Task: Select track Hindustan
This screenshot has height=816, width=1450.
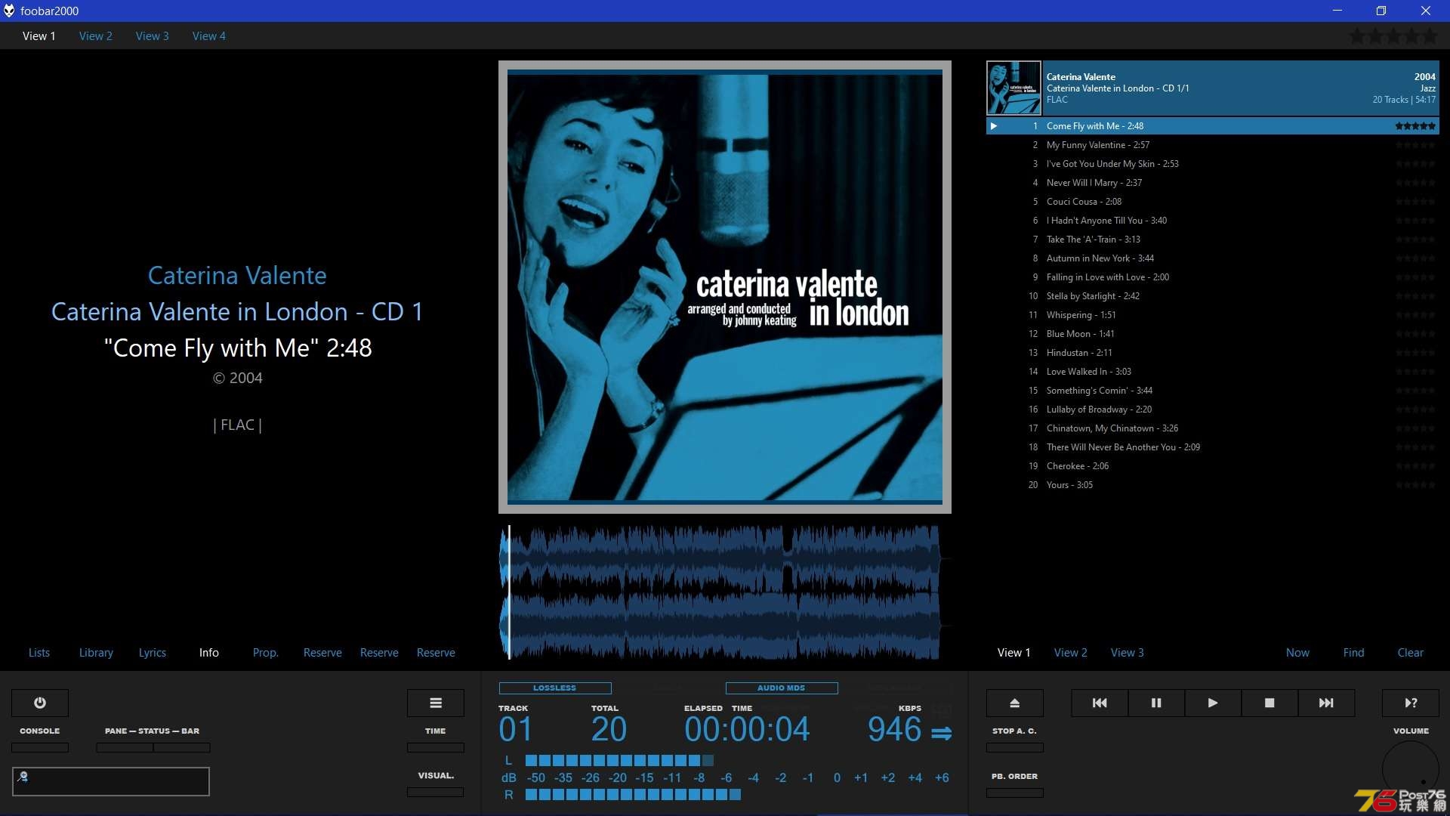Action: [1213, 353]
